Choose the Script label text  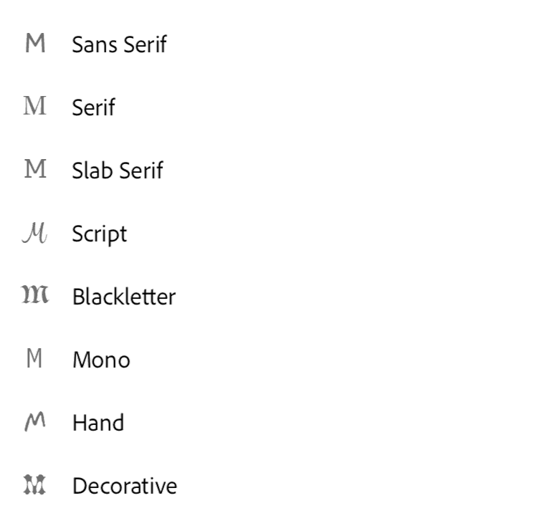tap(99, 234)
